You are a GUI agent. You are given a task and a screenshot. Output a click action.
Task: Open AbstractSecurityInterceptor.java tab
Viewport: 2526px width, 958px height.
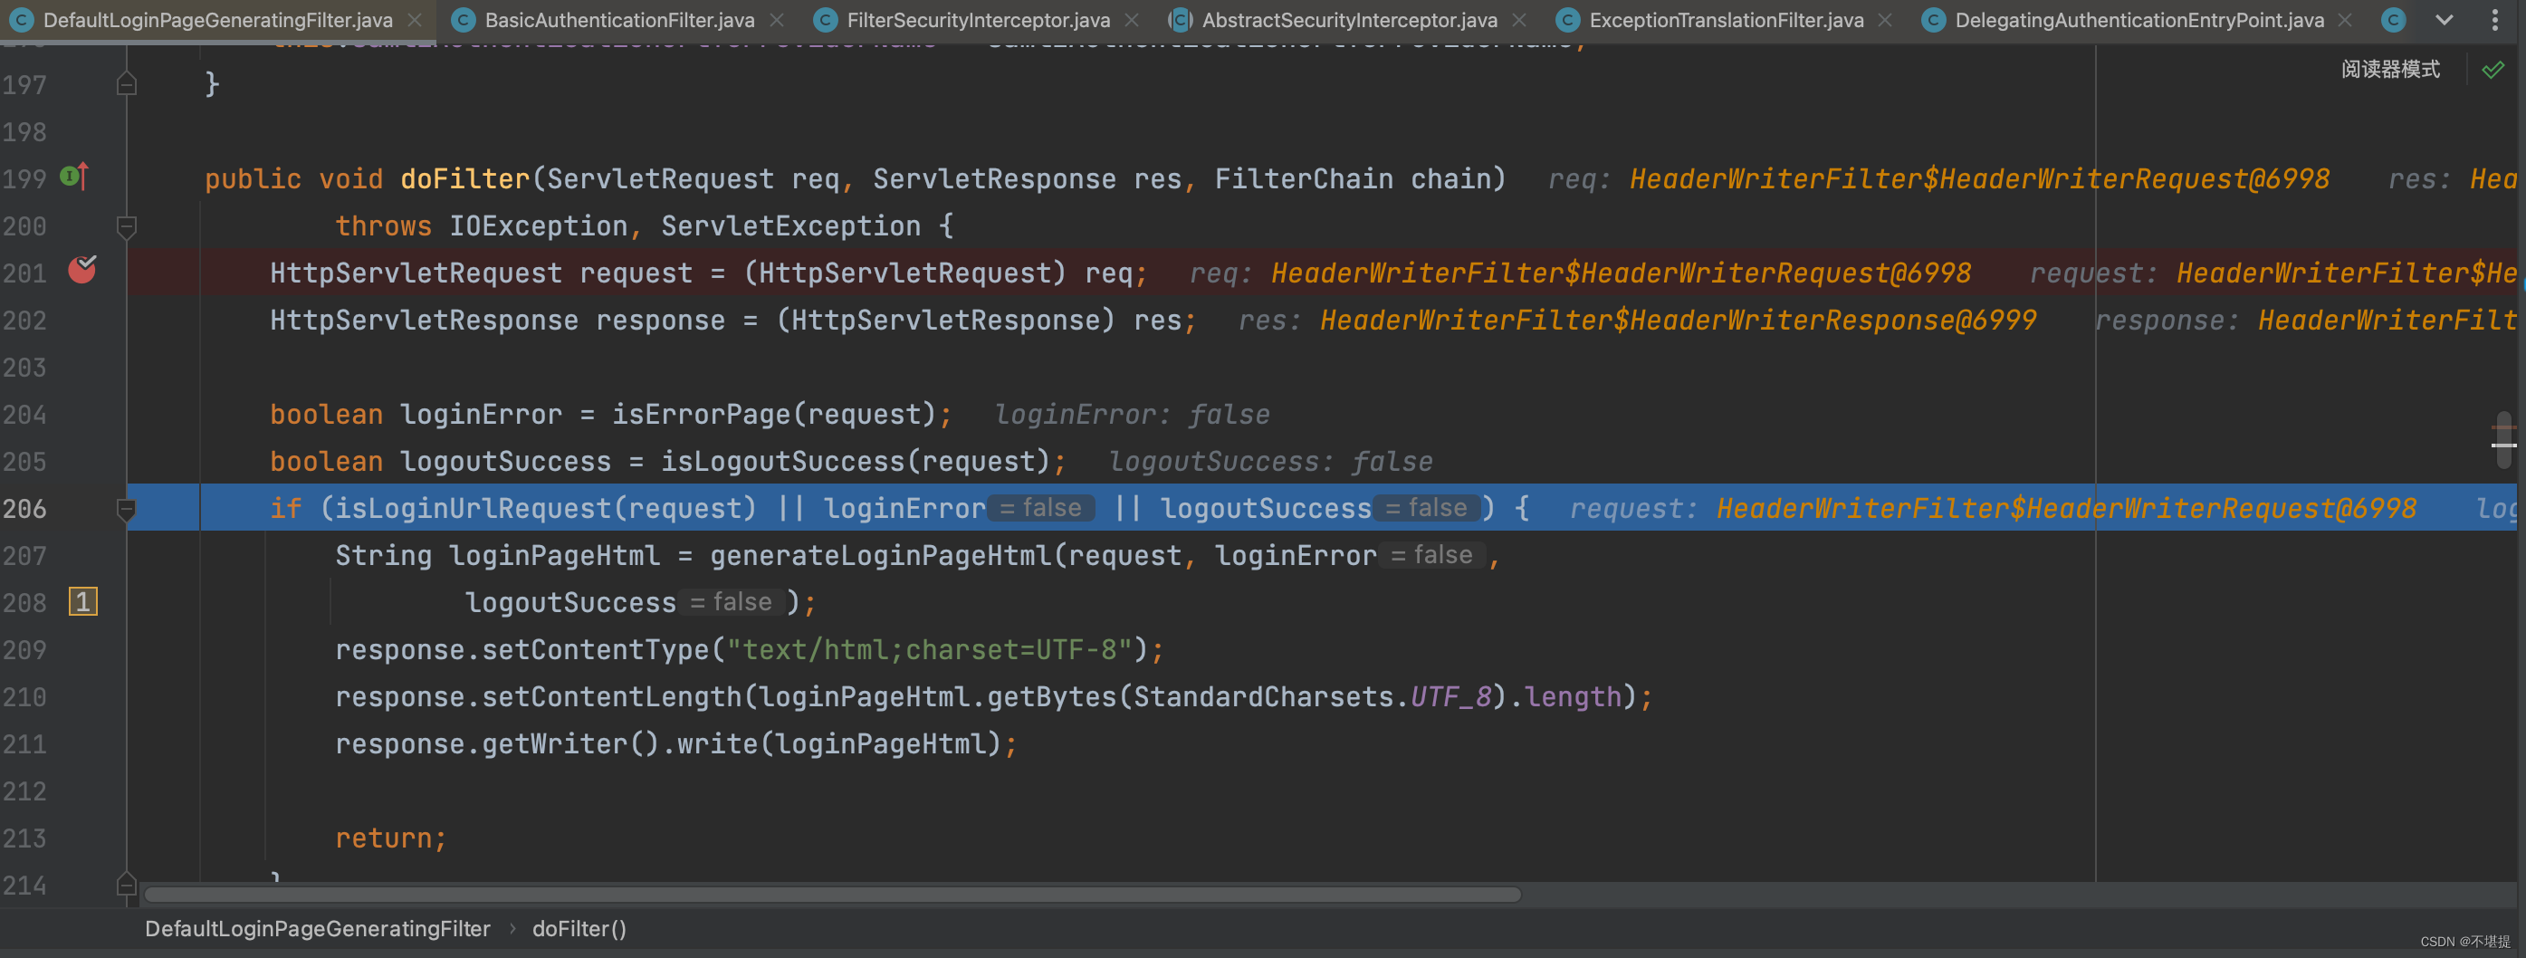(1349, 20)
